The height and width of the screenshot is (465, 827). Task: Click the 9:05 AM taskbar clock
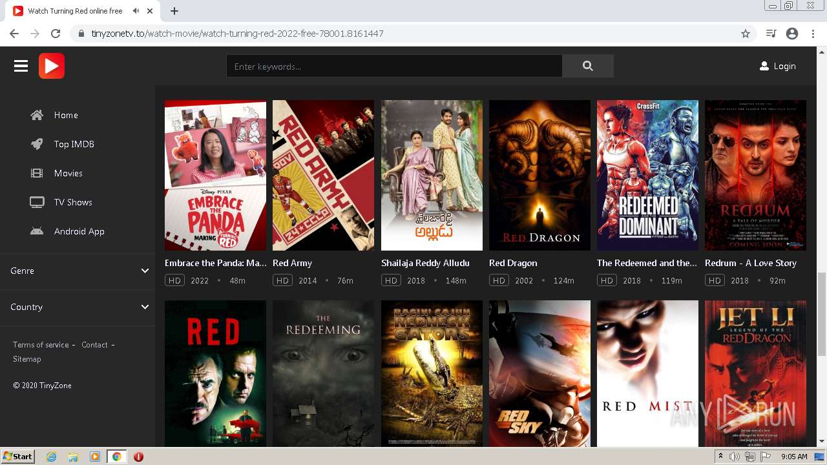tap(794, 457)
